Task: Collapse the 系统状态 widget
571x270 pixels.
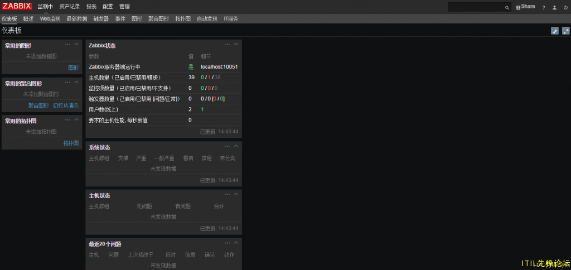Action: [x=236, y=146]
